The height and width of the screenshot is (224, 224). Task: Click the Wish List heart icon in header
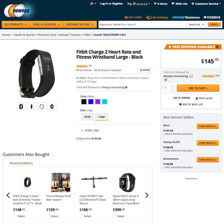click(x=173, y=4)
